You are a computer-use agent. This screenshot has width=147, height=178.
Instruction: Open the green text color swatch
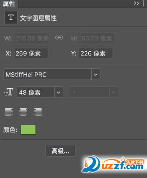pyautogui.click(x=28, y=130)
